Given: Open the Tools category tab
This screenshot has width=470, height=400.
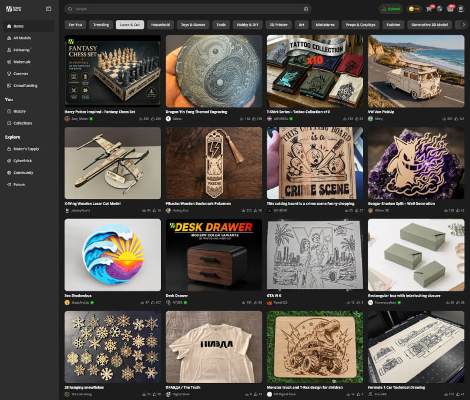Looking at the screenshot, I should [x=221, y=25].
